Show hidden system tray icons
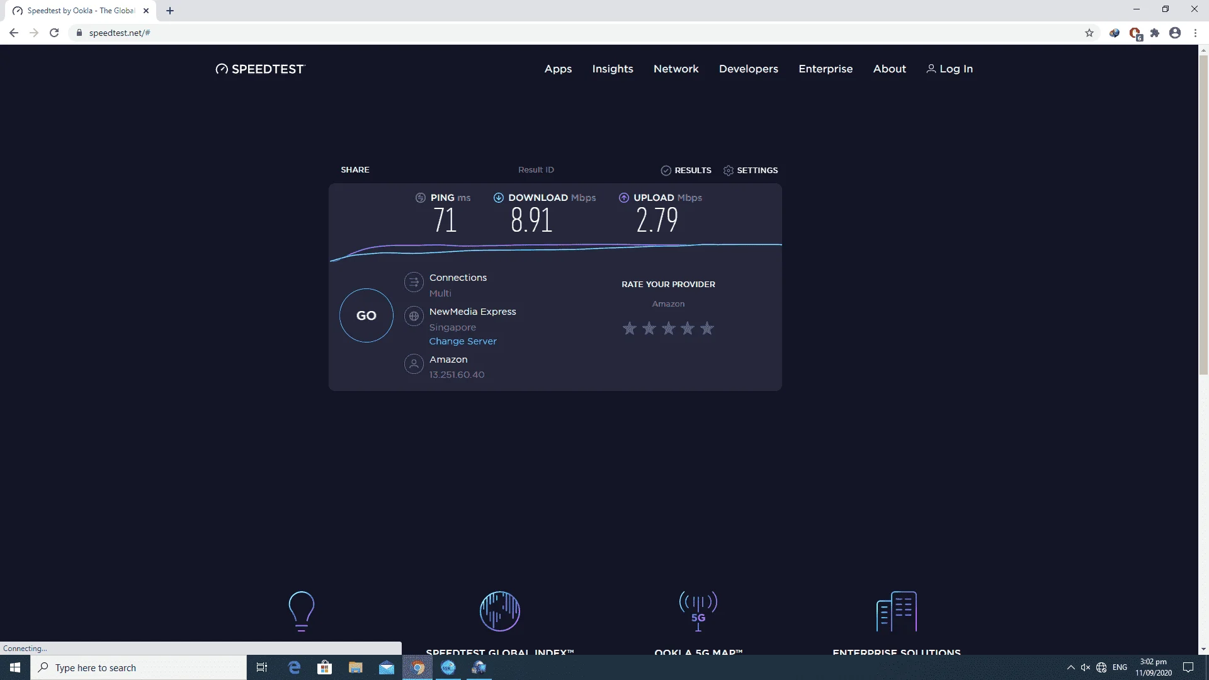The image size is (1209, 680). pos(1070,667)
